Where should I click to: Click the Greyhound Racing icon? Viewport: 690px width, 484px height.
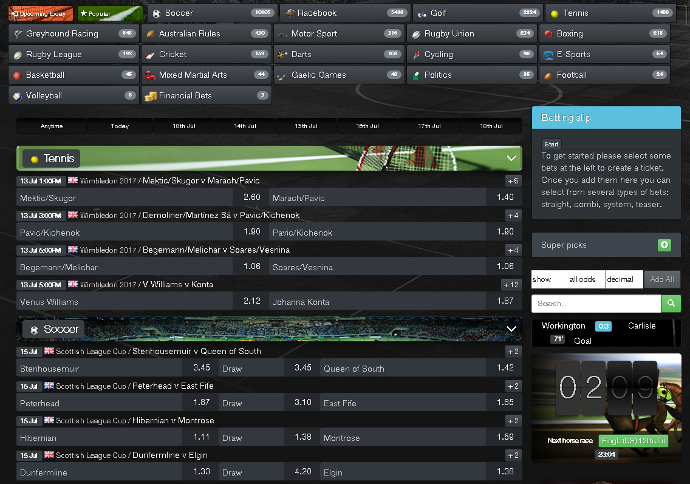tap(18, 34)
